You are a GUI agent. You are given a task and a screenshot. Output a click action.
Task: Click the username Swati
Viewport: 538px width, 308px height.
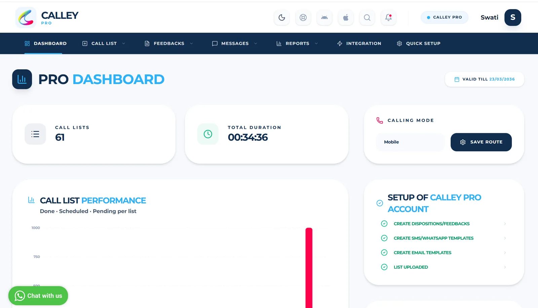point(489,17)
